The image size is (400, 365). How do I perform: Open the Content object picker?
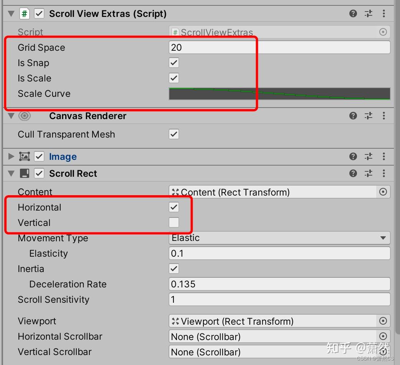tap(383, 192)
